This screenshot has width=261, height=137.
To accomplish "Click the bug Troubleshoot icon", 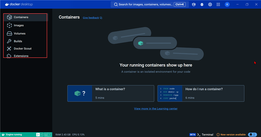I will click(x=202, y=4).
